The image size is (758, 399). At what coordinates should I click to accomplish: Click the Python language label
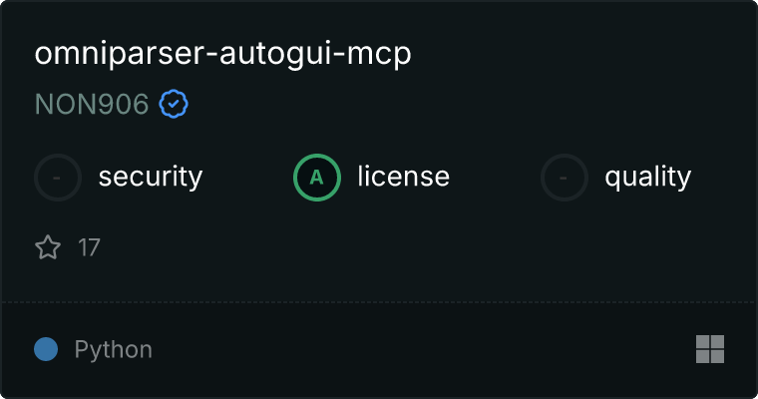[x=114, y=350]
